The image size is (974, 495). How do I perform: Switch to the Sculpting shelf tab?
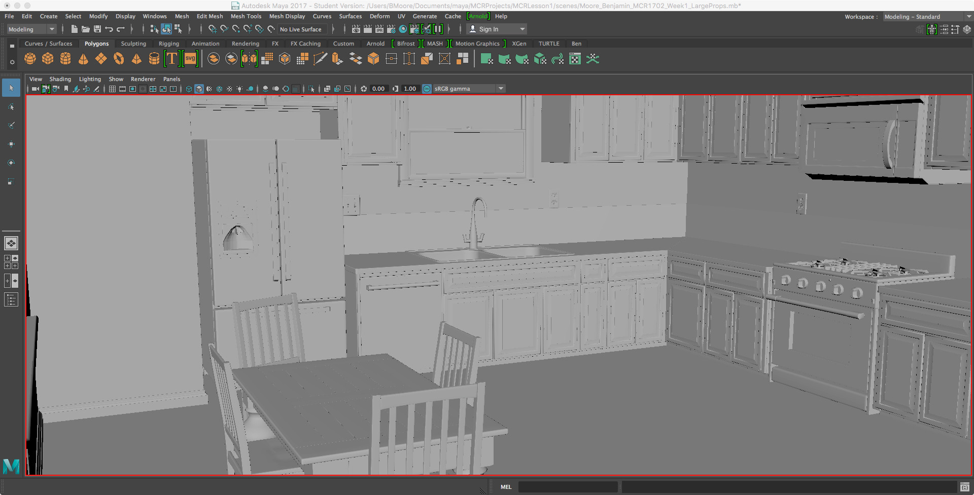(133, 44)
